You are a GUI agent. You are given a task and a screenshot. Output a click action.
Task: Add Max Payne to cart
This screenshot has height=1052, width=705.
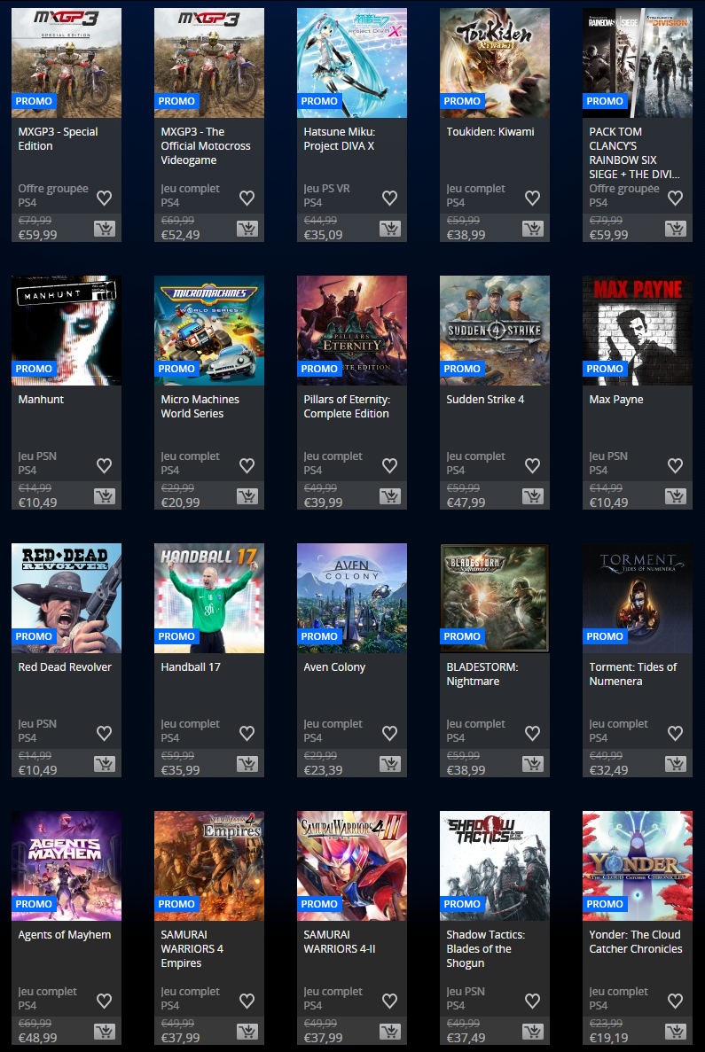coord(675,496)
